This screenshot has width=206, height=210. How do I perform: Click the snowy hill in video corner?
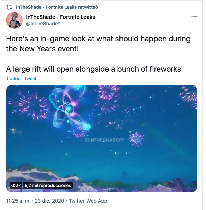tap(40, 178)
